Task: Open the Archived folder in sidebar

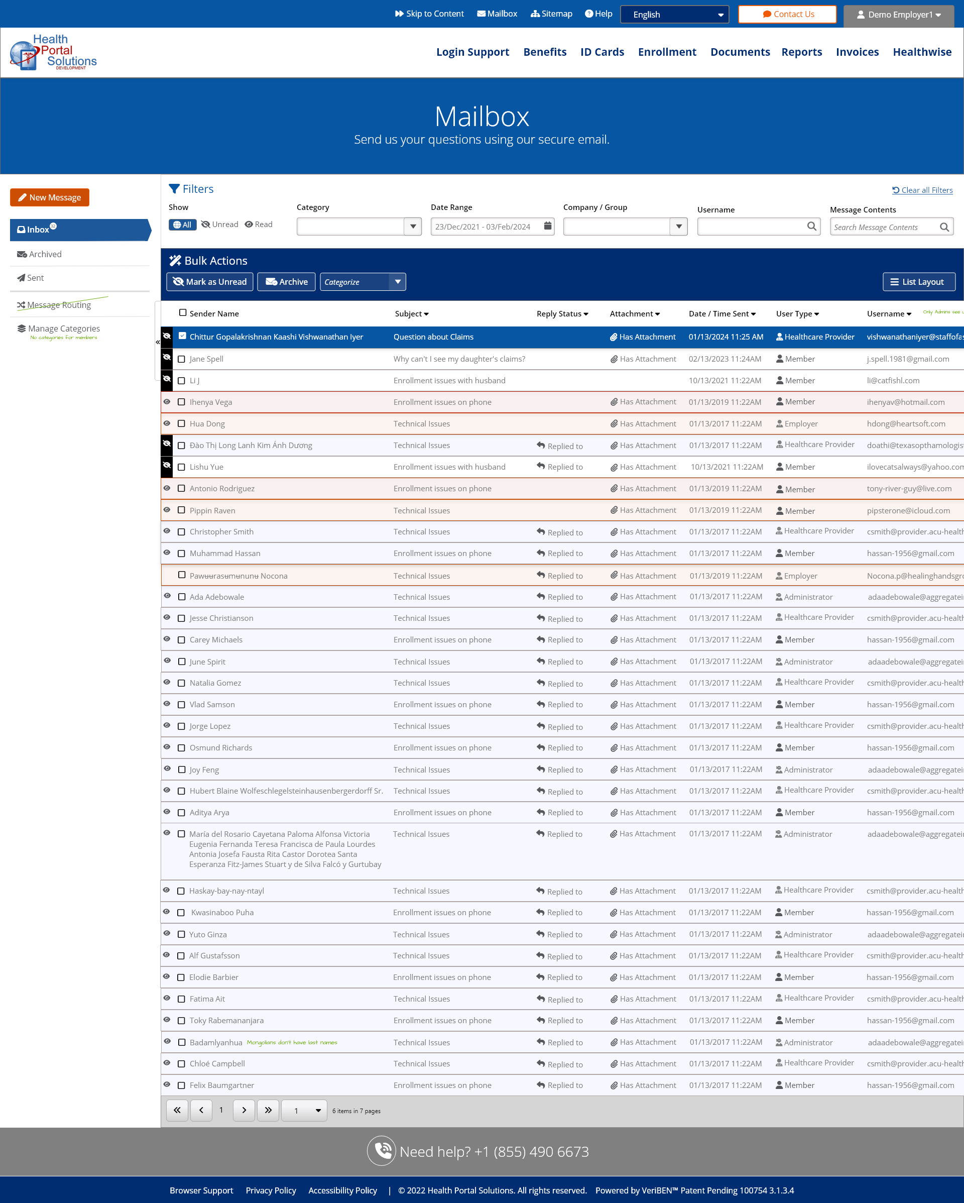Action: click(39, 254)
